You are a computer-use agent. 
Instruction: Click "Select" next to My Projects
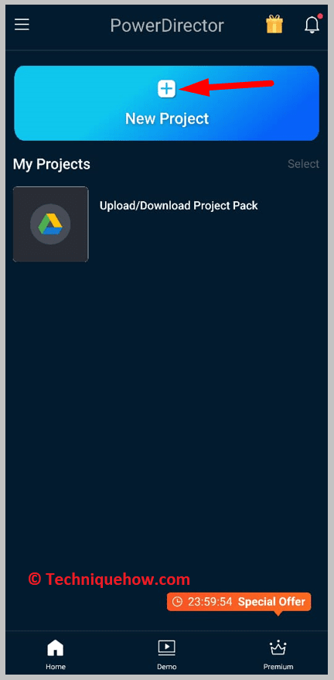303,164
